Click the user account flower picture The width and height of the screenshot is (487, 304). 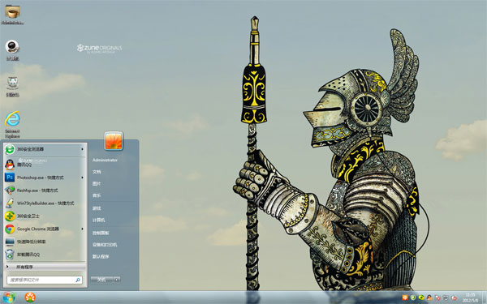click(x=114, y=141)
